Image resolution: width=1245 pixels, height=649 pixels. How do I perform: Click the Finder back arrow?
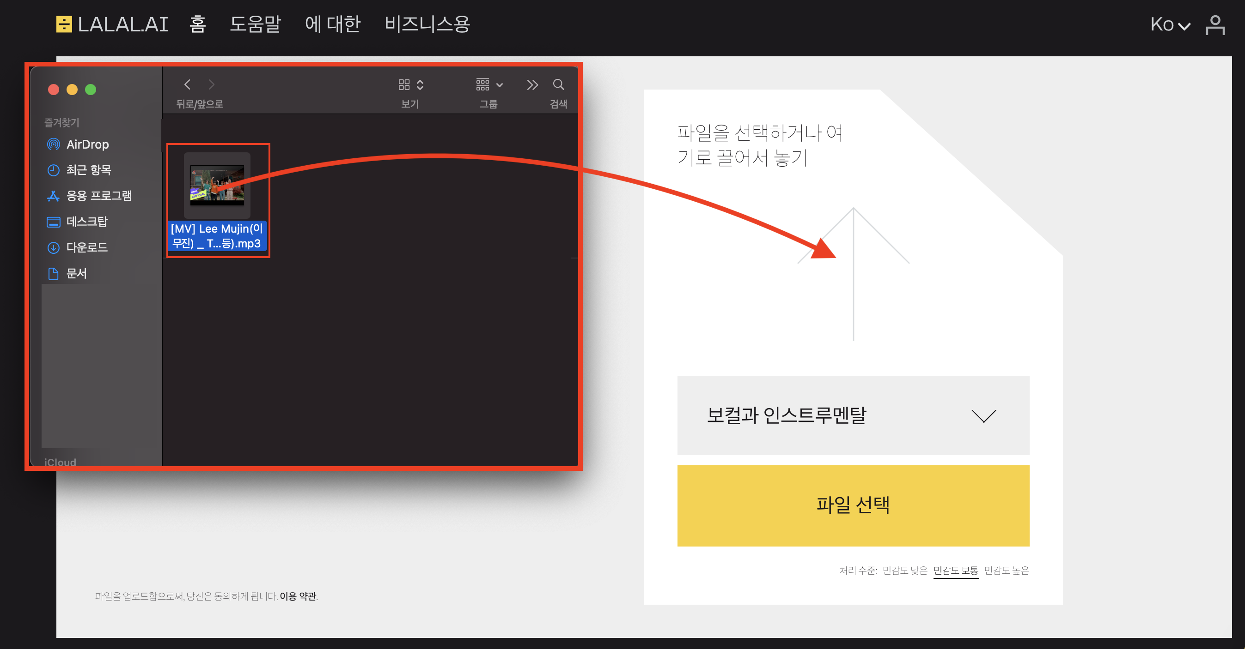pyautogui.click(x=188, y=85)
